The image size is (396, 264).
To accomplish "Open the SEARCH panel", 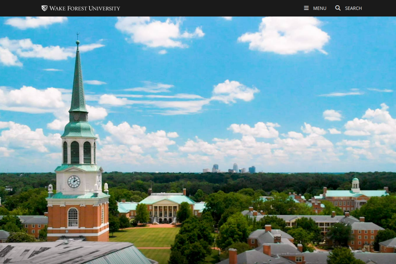I will 348,8.
